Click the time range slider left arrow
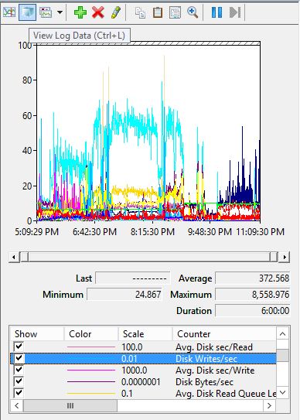The height and width of the screenshot is (420, 300). tap(14, 257)
